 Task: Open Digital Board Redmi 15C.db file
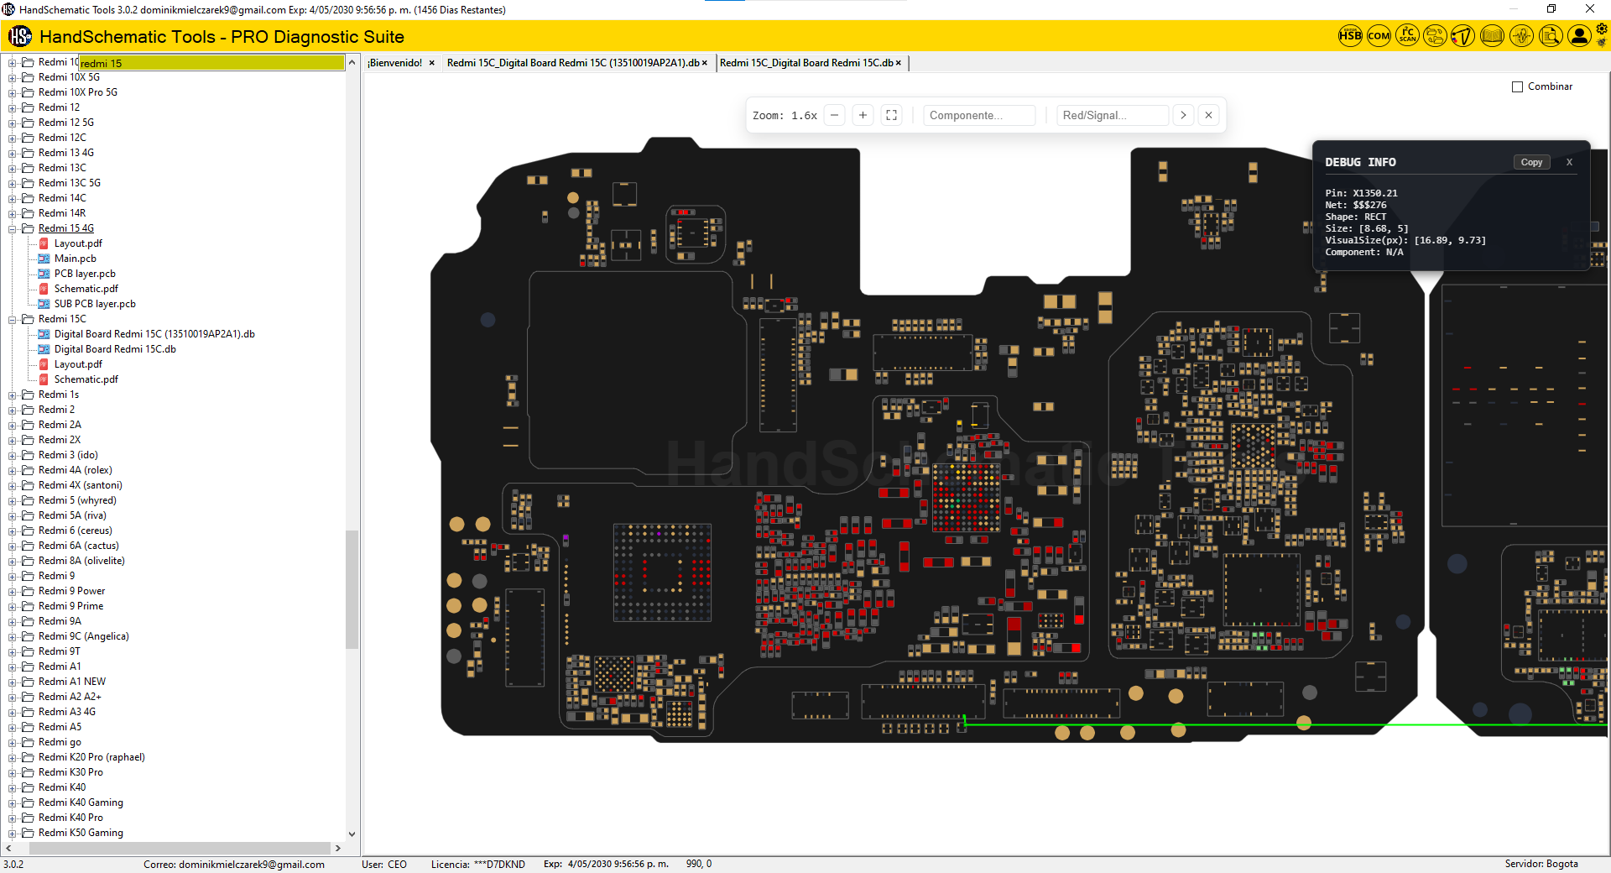115,349
